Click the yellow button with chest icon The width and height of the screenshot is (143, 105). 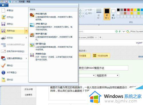(101, 56)
